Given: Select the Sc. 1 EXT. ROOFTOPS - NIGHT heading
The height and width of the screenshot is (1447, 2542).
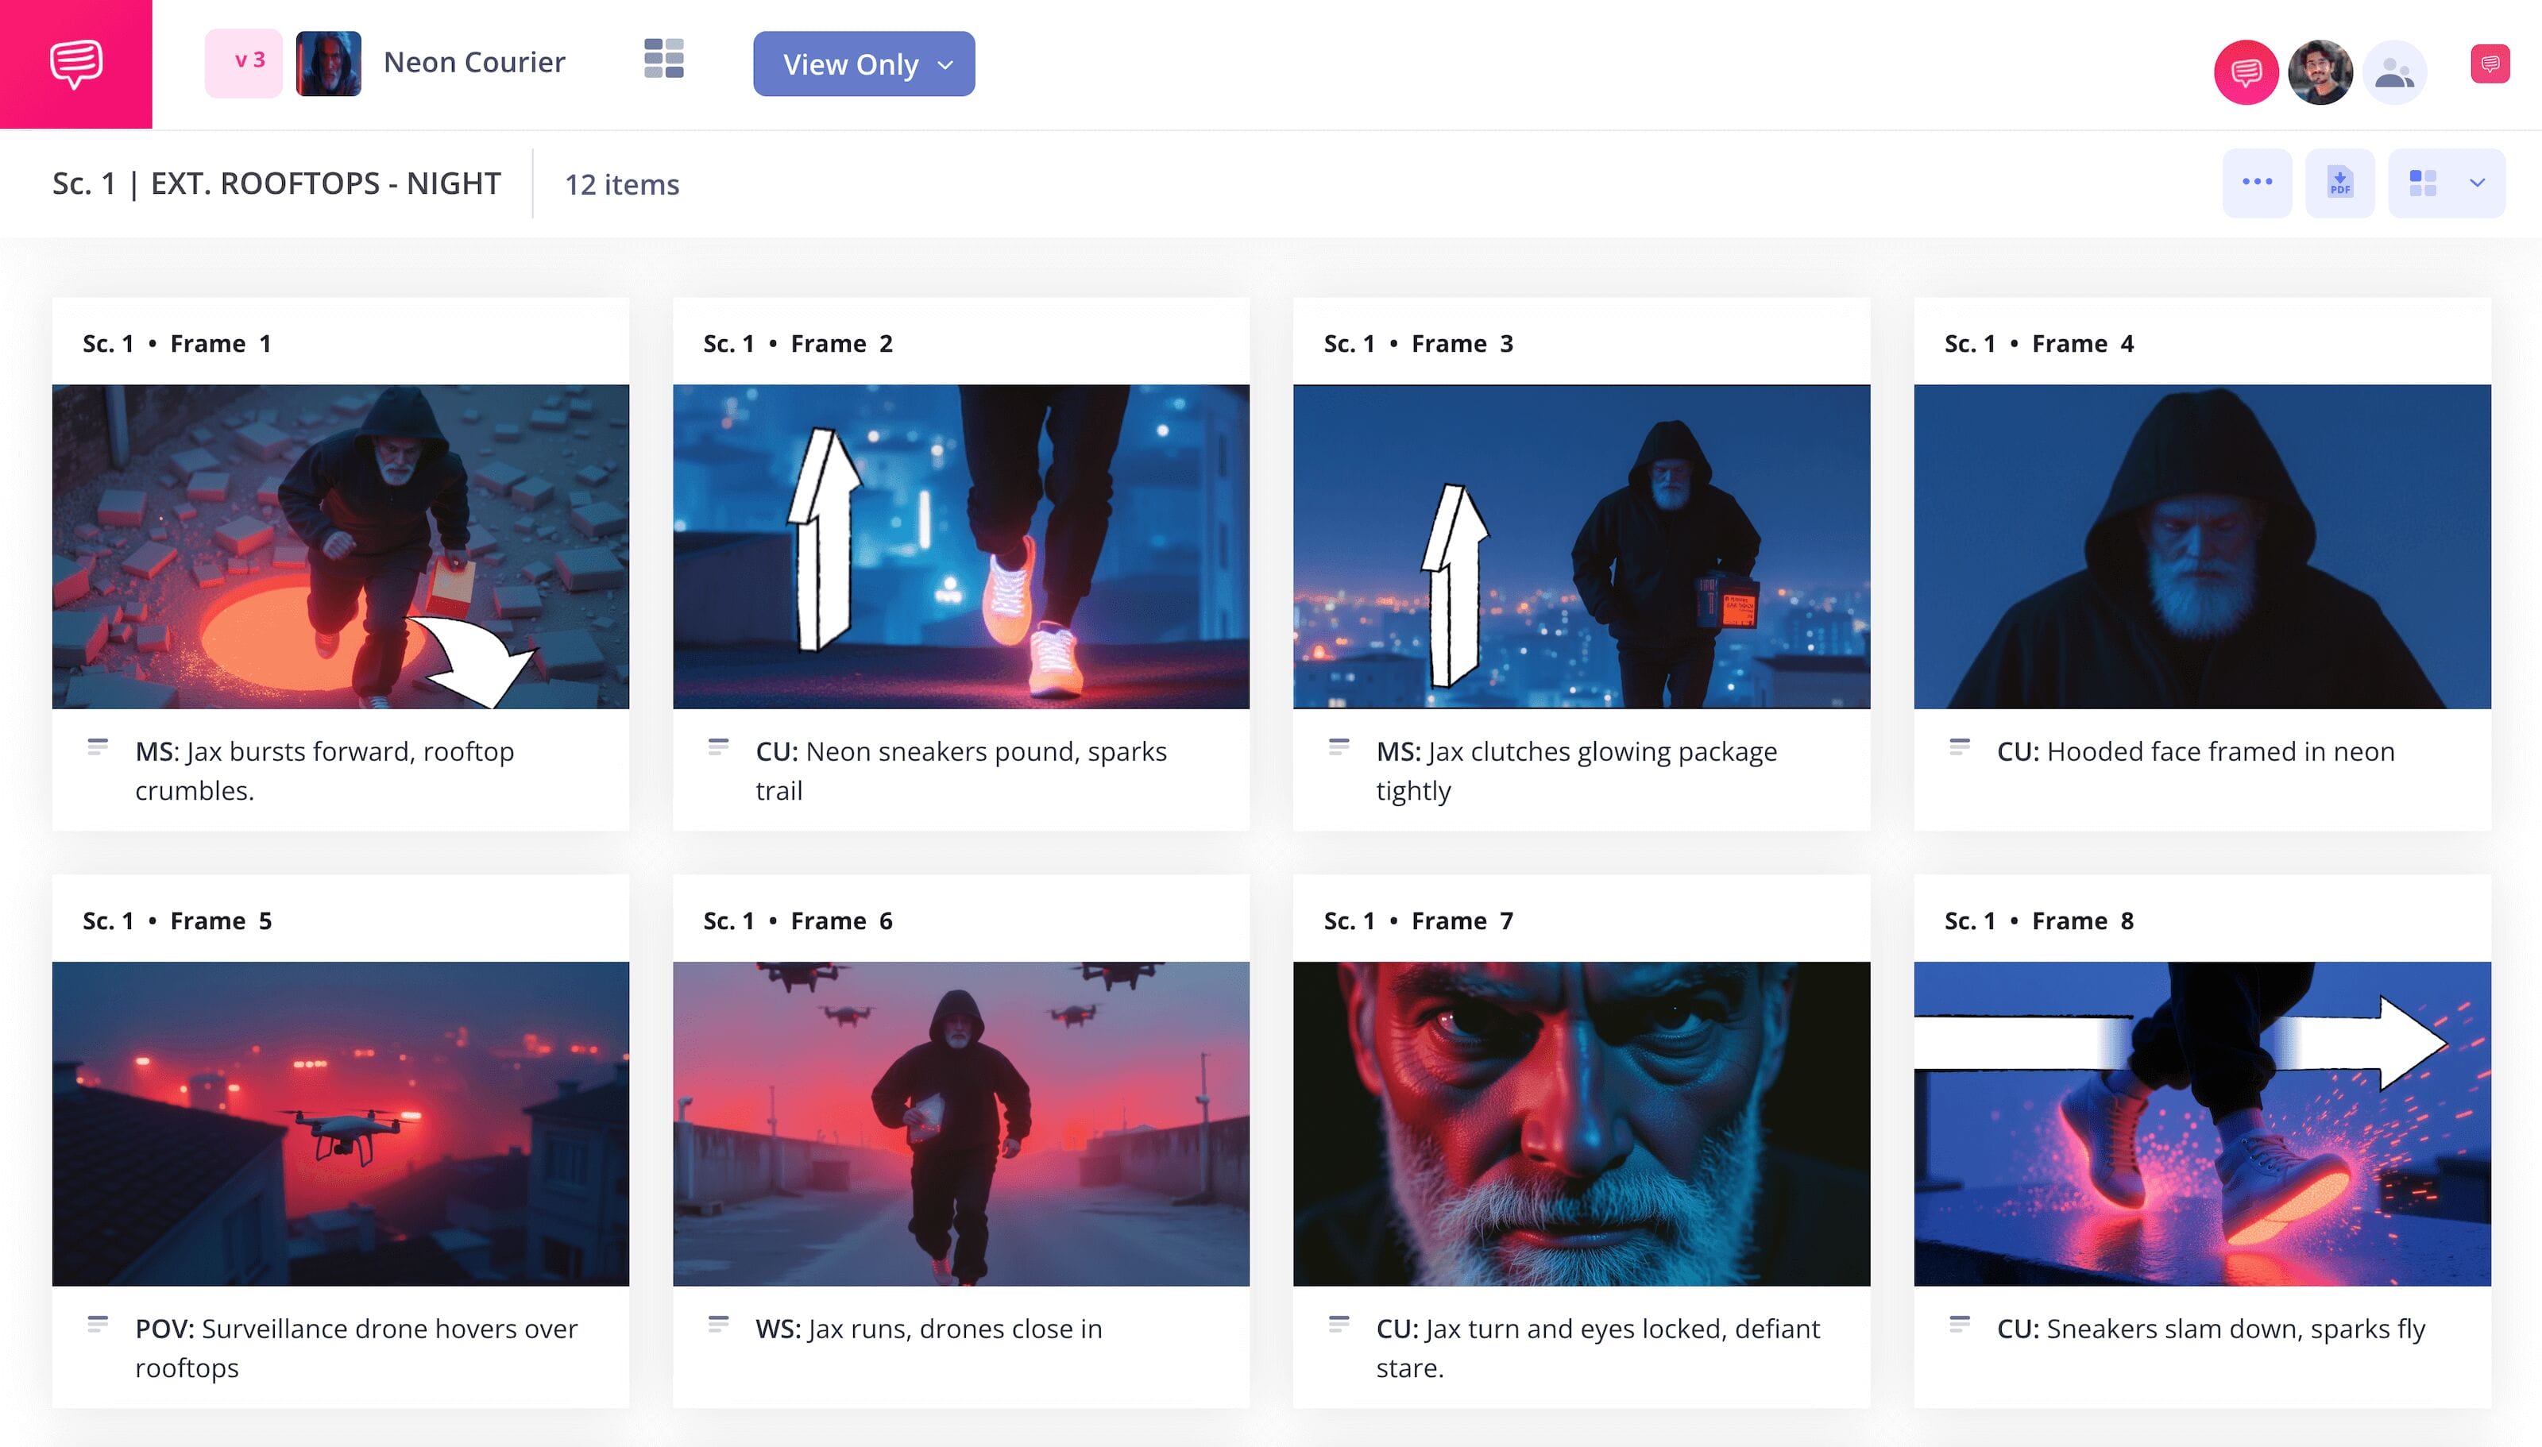Looking at the screenshot, I should (x=277, y=183).
